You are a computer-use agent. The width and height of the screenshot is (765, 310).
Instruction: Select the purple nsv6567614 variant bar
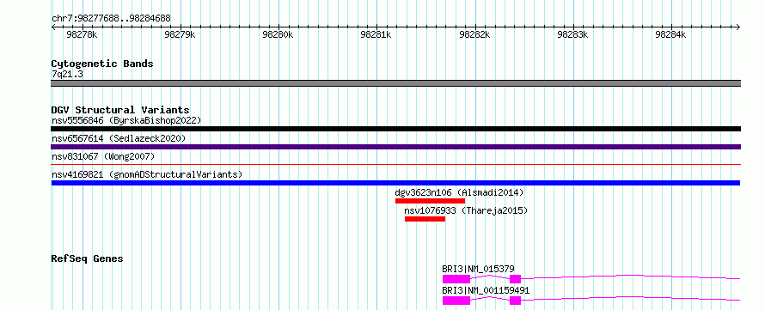[395, 147]
